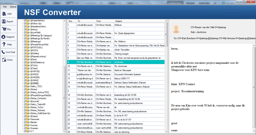Click the ($POP3) folder icon
256x135 pixels.
(x=28, y=50)
